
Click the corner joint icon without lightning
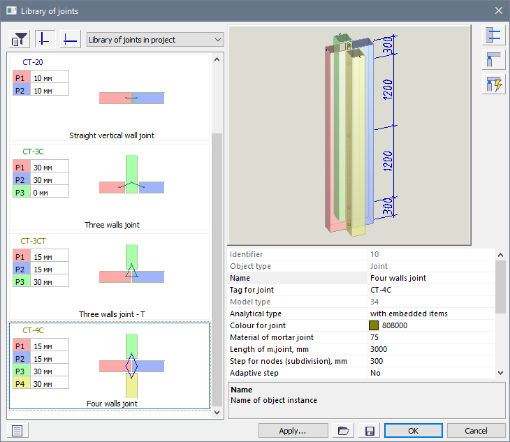493,60
